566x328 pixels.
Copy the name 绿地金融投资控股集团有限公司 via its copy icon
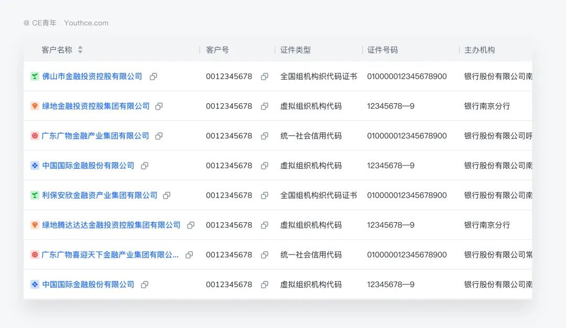click(x=159, y=106)
